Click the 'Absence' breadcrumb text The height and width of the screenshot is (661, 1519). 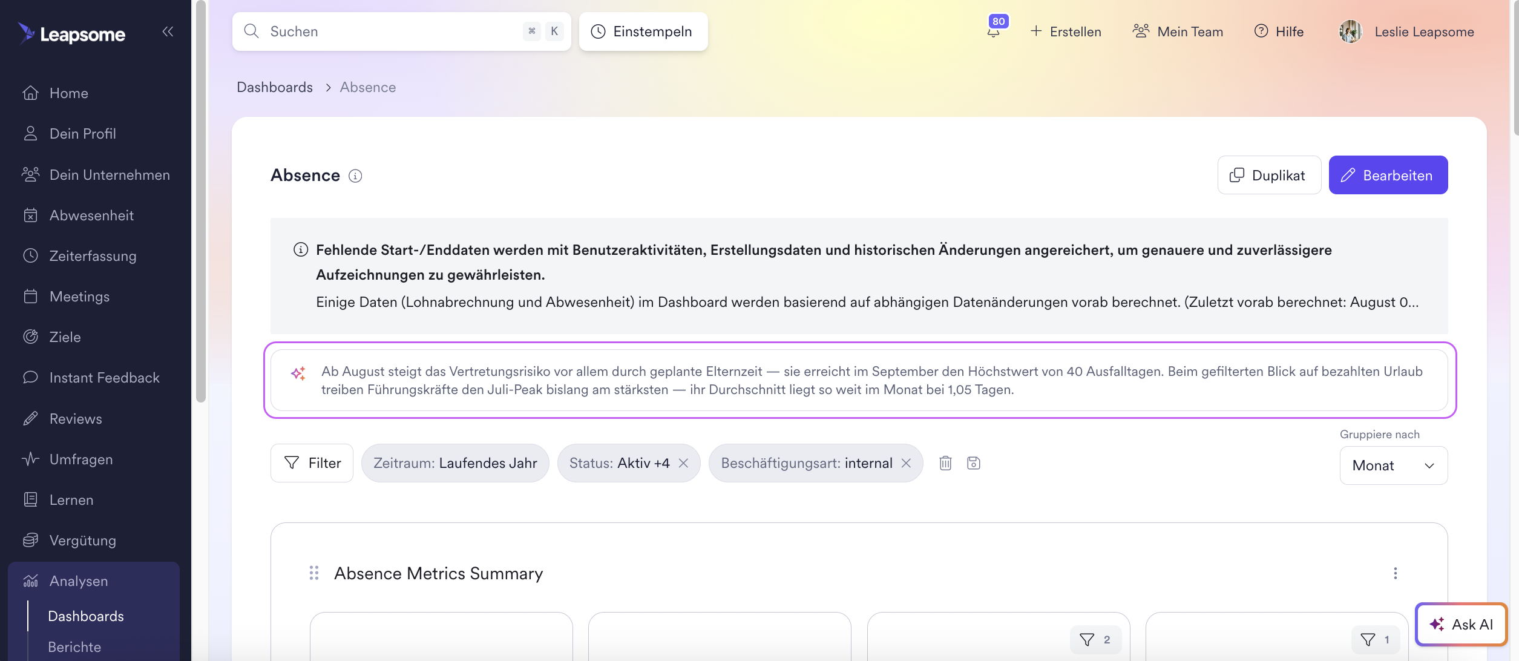click(368, 87)
